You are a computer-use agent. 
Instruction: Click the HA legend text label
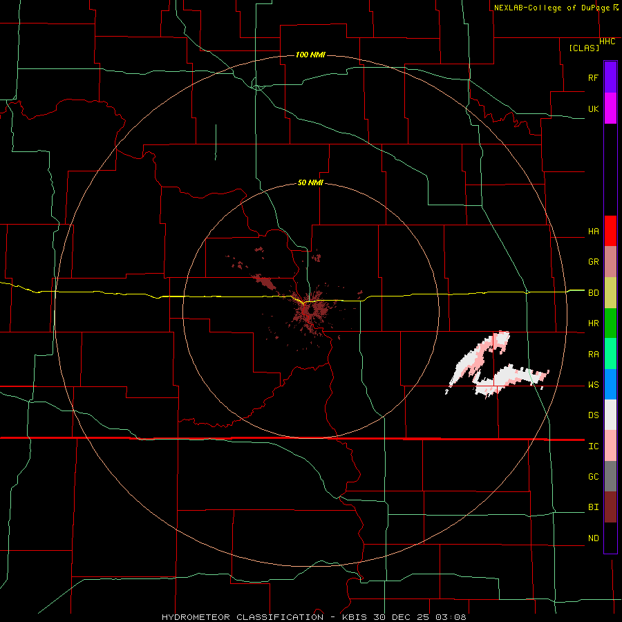point(593,232)
